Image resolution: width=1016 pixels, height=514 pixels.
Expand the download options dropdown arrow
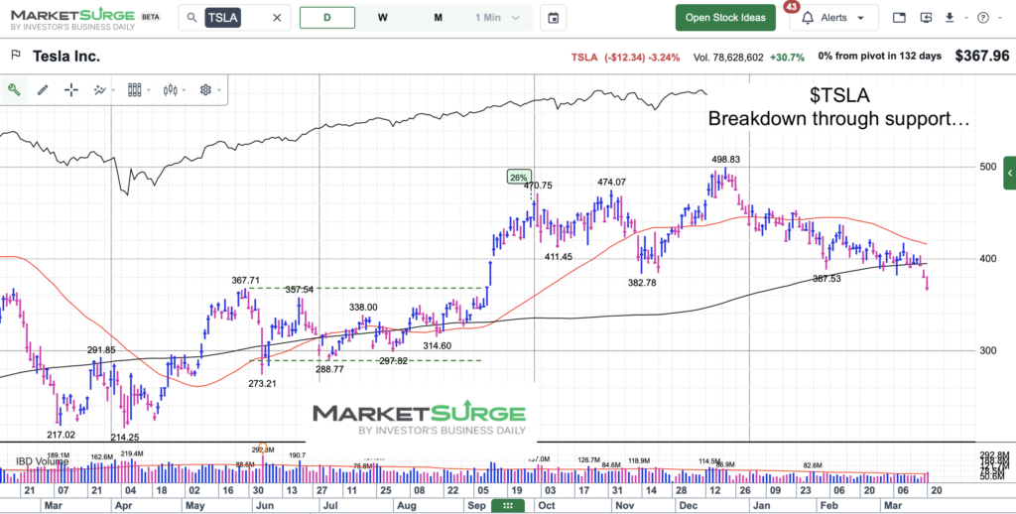coord(966,18)
